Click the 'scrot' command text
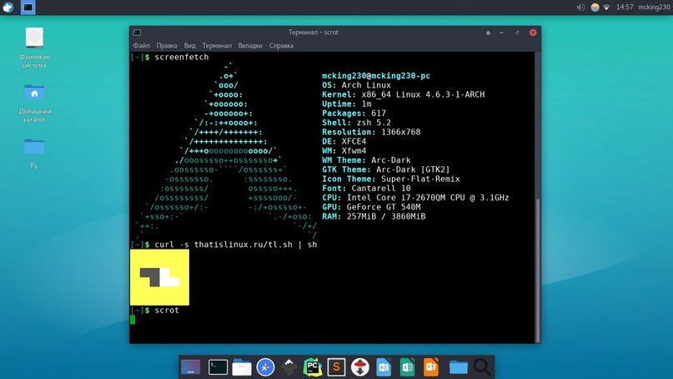Image resolution: width=673 pixels, height=379 pixels. [167, 311]
